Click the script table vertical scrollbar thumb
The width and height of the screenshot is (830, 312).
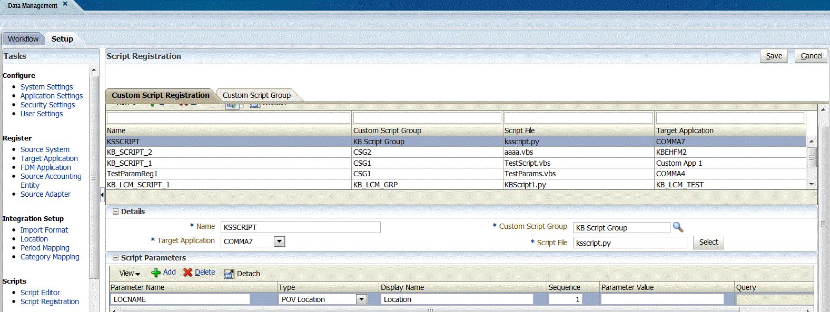click(812, 157)
